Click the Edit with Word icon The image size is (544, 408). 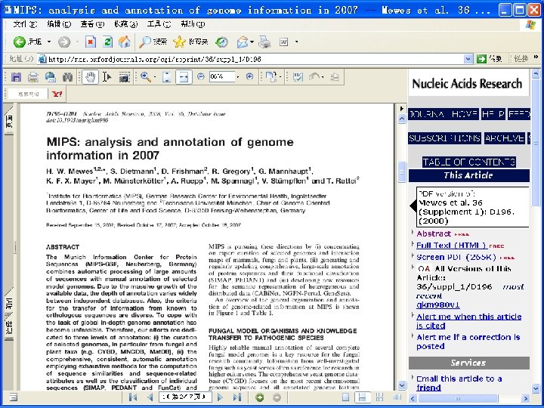(x=284, y=42)
